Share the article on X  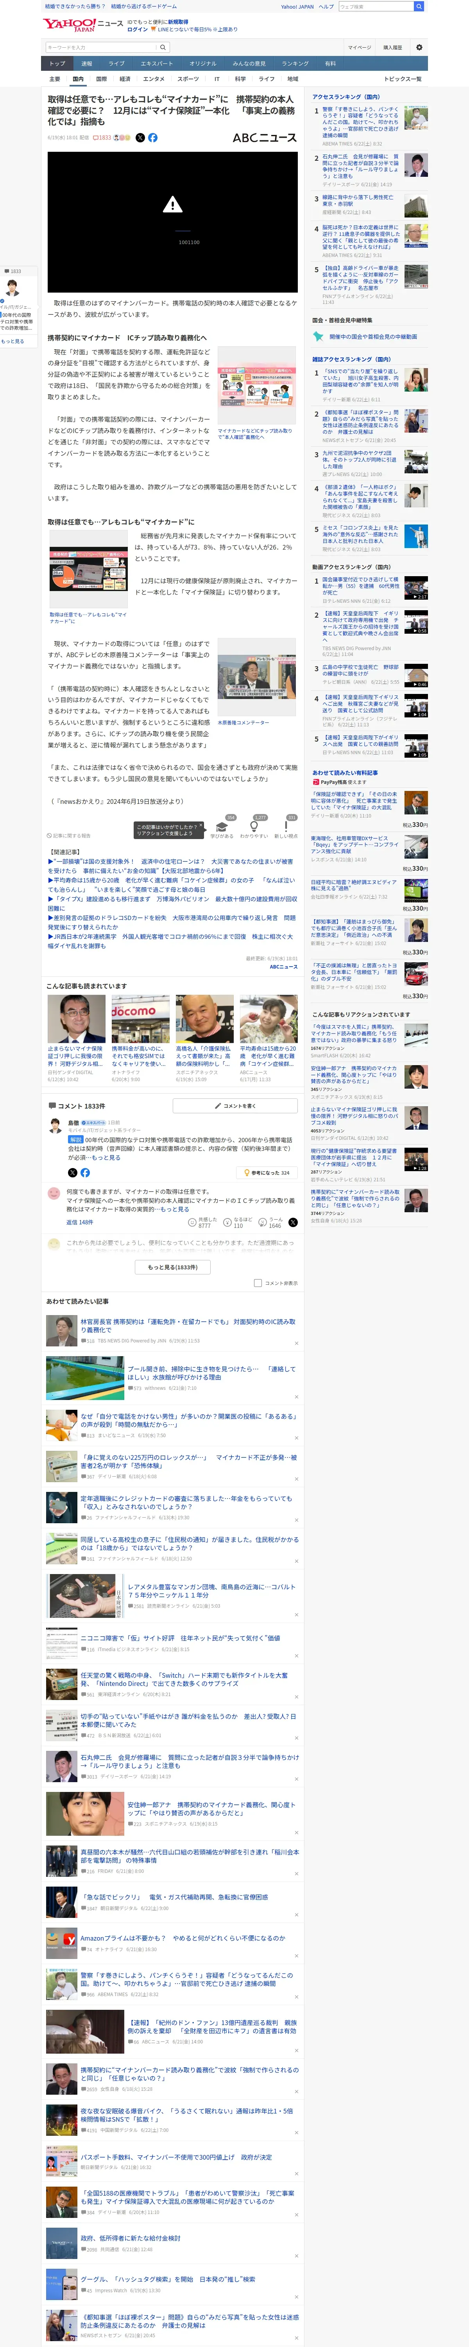tap(140, 138)
